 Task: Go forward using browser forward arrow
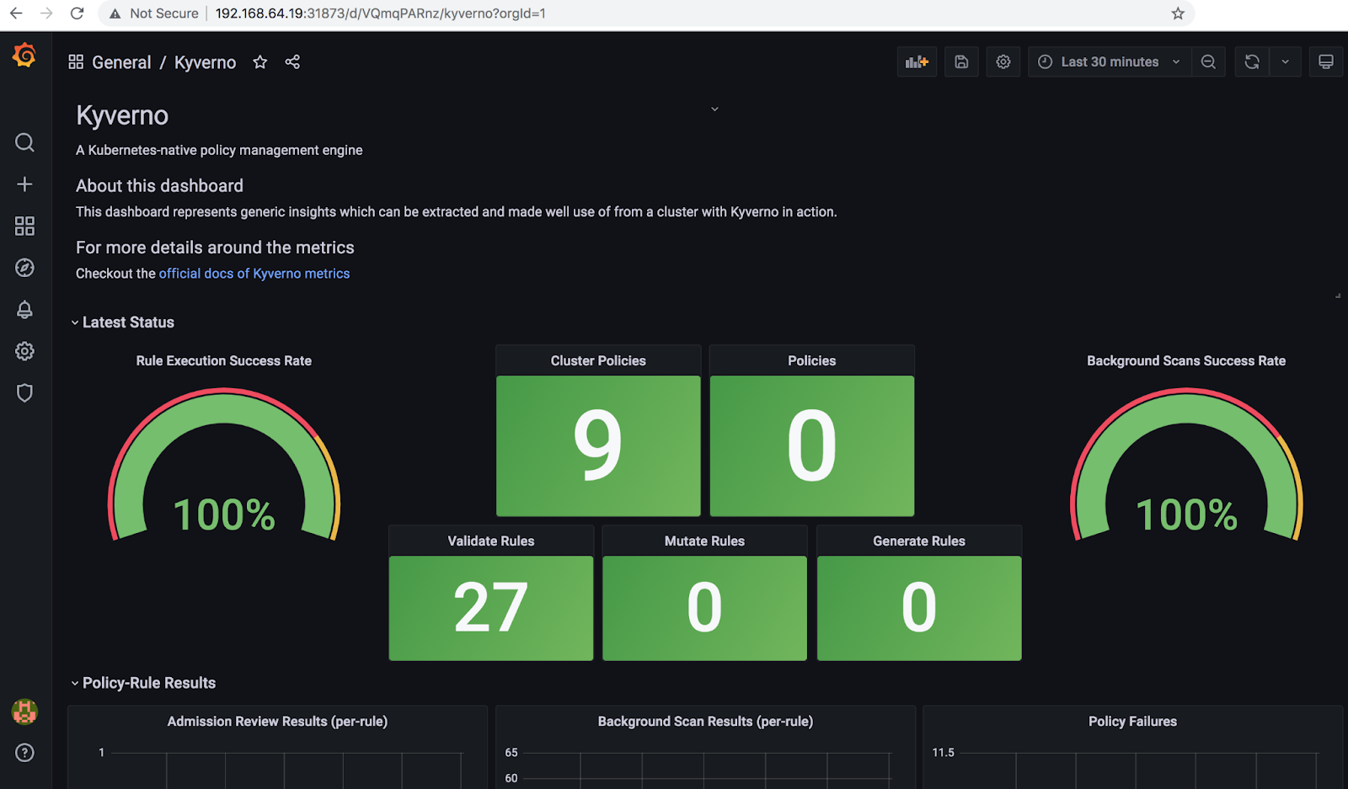(46, 13)
